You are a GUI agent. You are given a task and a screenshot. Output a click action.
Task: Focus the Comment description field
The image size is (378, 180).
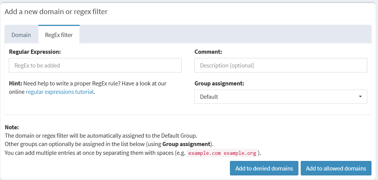click(280, 65)
